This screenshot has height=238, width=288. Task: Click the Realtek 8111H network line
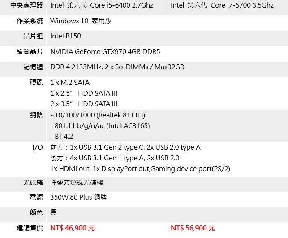click(98, 115)
